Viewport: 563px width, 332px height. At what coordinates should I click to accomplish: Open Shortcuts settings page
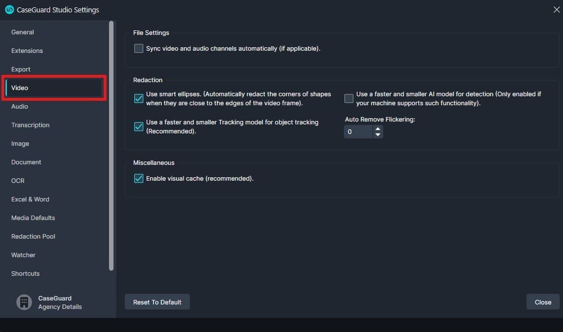(x=25, y=273)
